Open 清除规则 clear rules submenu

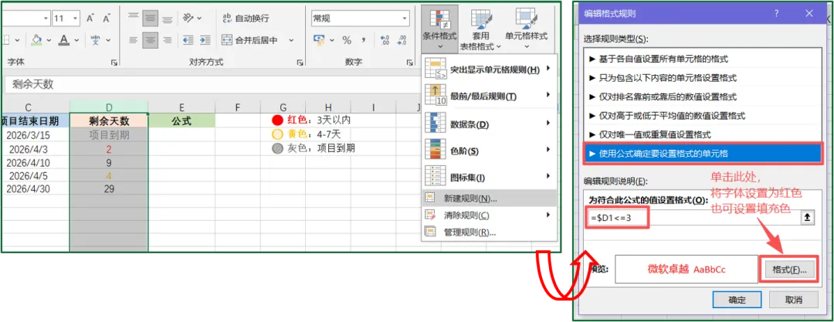coord(489,215)
